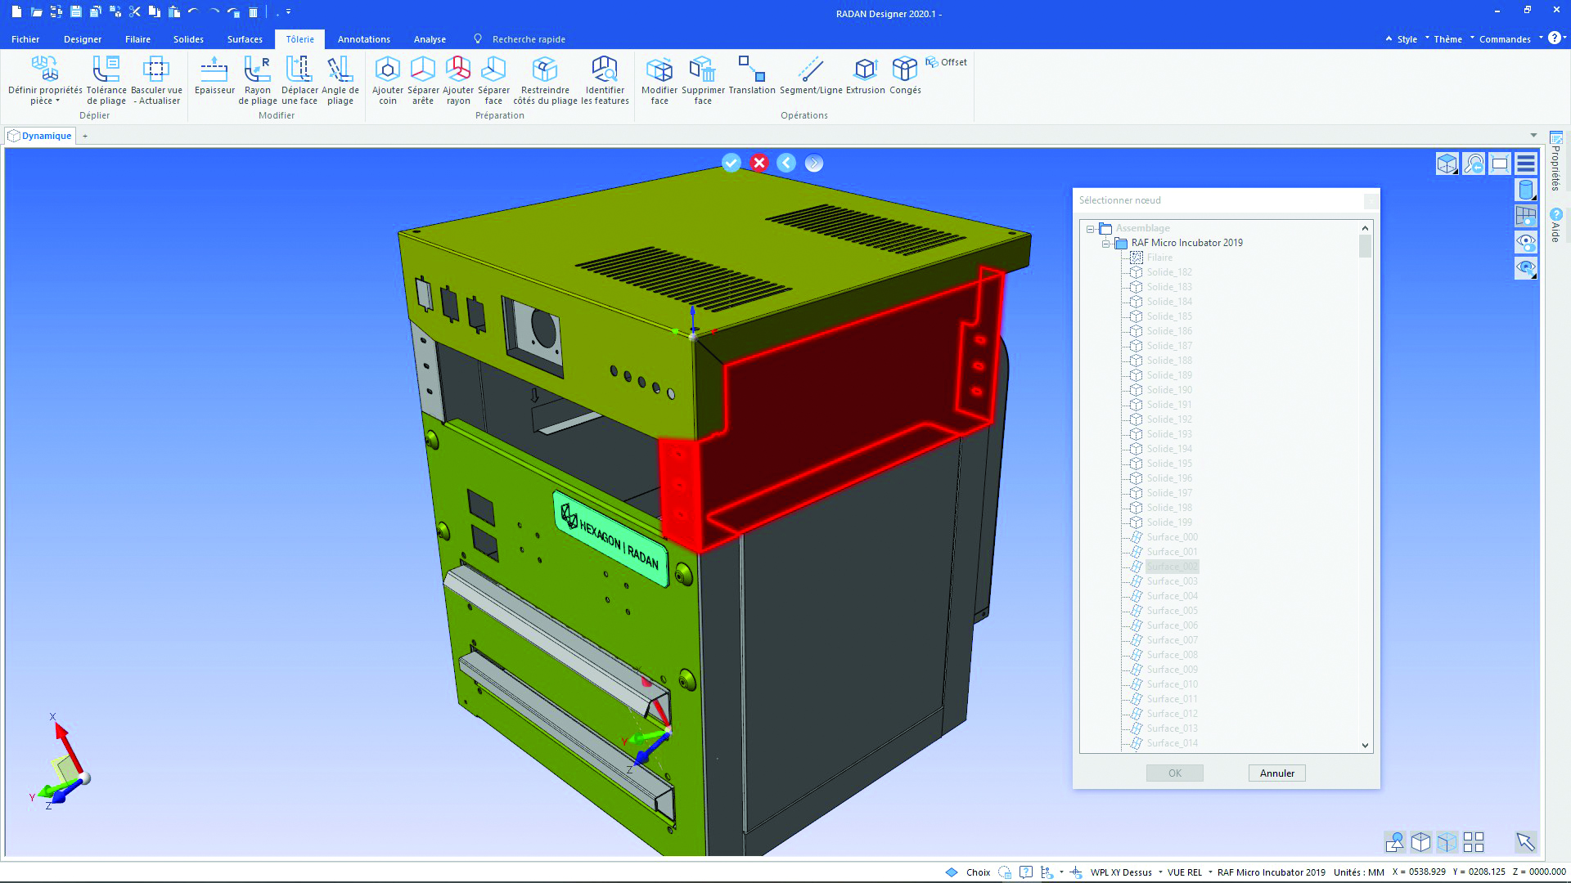
Task: Open the Propriétés side panel
Action: click(1555, 161)
